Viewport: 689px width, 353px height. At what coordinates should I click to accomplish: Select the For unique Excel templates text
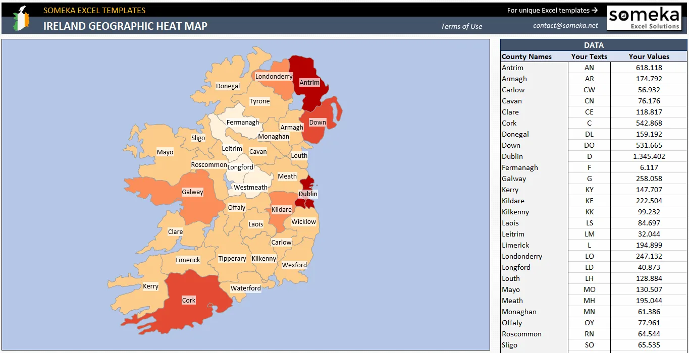pos(549,10)
